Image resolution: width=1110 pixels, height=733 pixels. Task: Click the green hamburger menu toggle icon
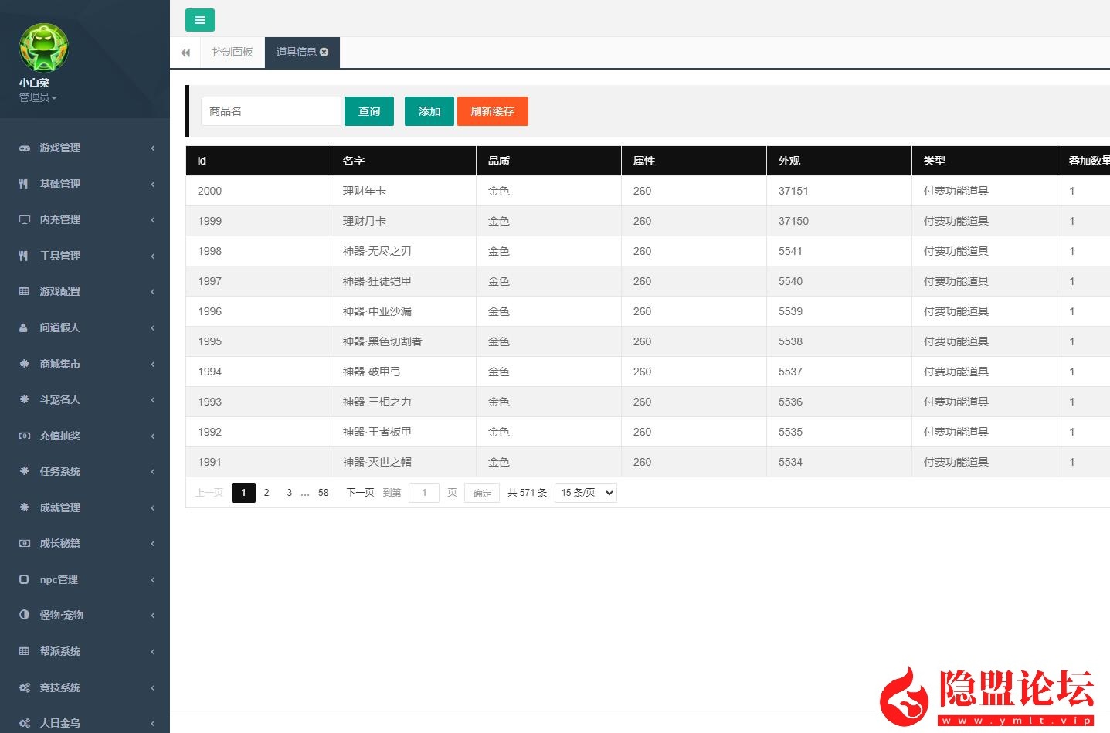[x=199, y=20]
